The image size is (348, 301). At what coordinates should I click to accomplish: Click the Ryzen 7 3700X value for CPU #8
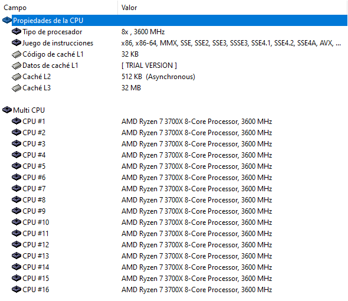click(x=196, y=200)
